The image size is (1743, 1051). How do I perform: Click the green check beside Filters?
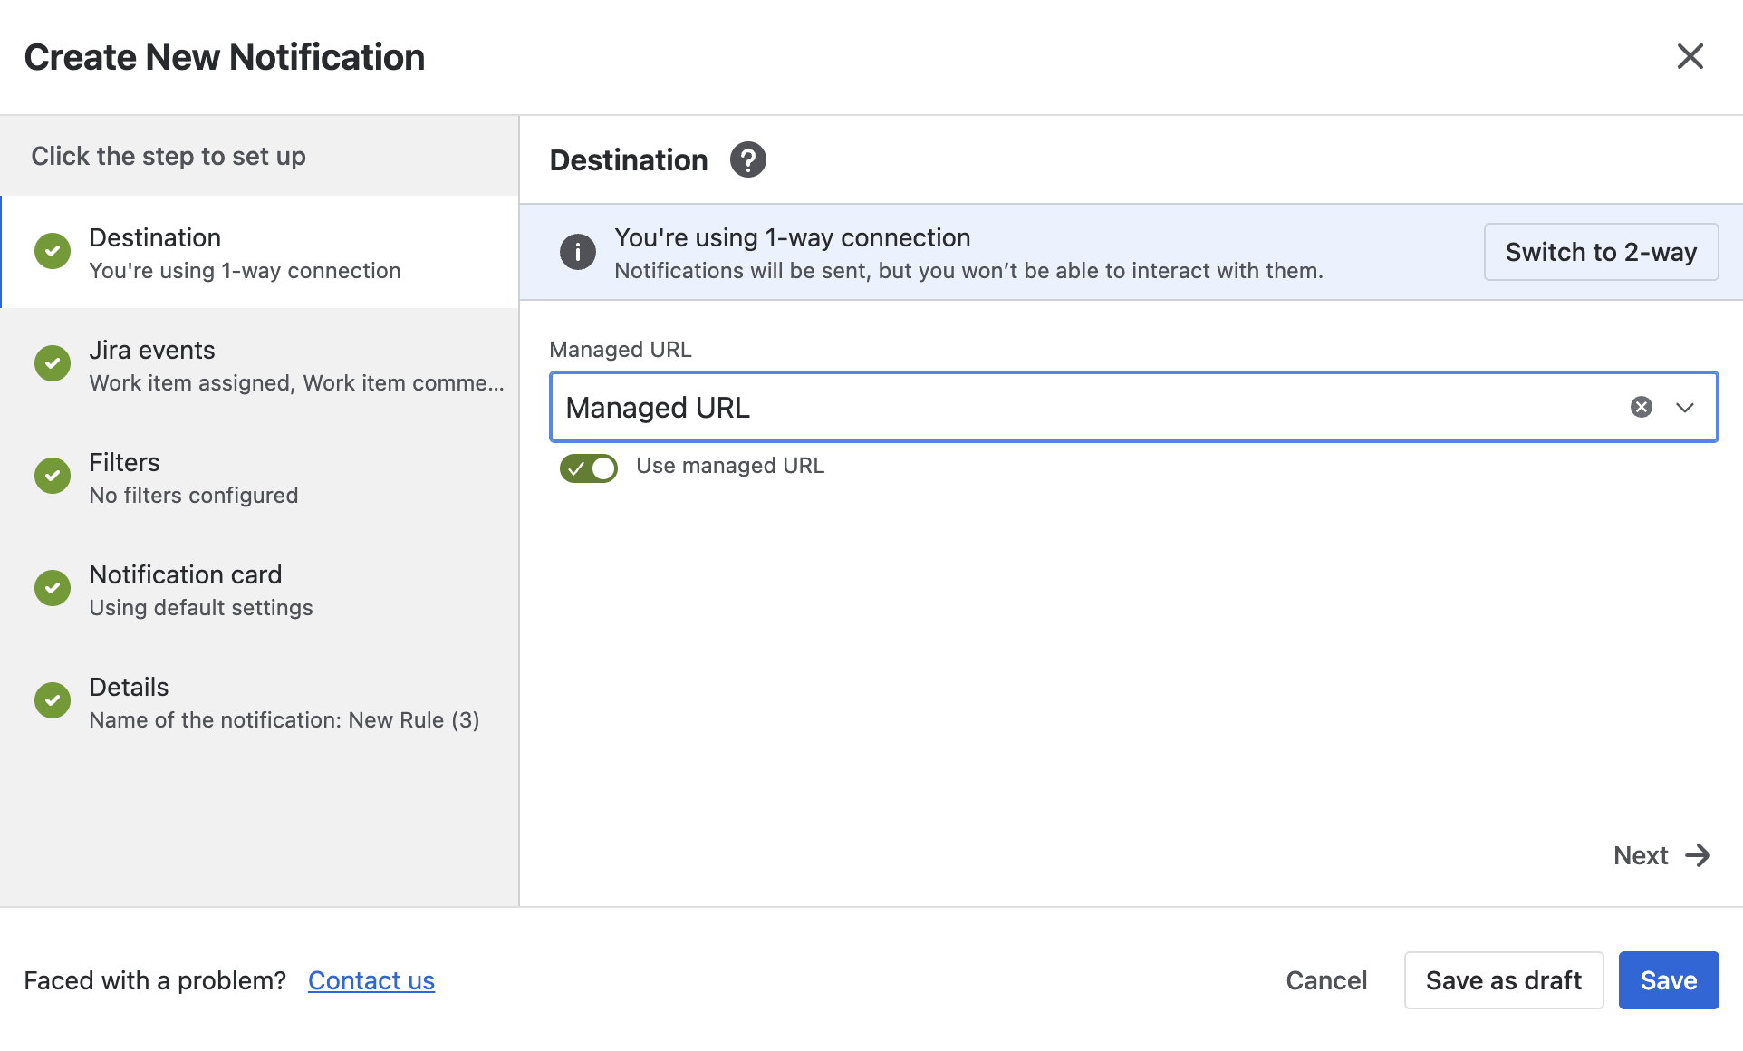(53, 476)
